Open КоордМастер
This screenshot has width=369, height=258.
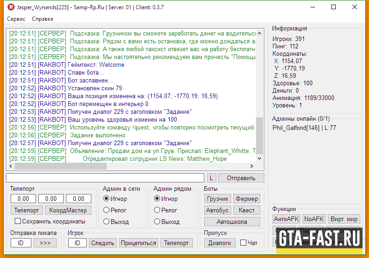68,210
